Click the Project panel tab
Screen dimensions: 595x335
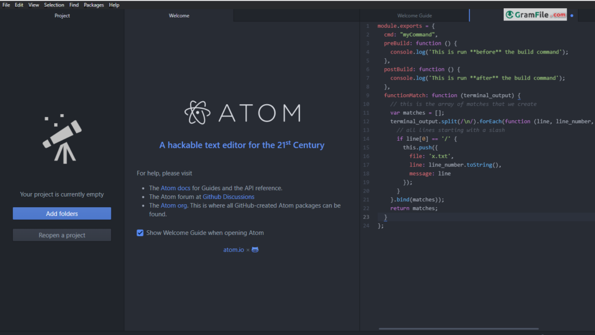click(62, 16)
